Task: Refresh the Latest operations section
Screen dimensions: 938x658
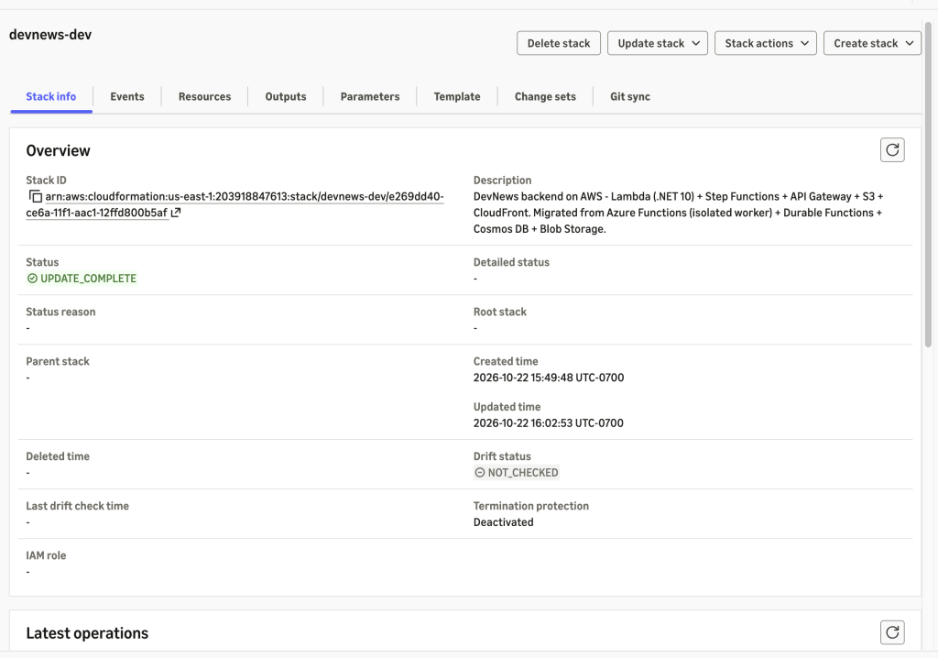Action: [892, 632]
